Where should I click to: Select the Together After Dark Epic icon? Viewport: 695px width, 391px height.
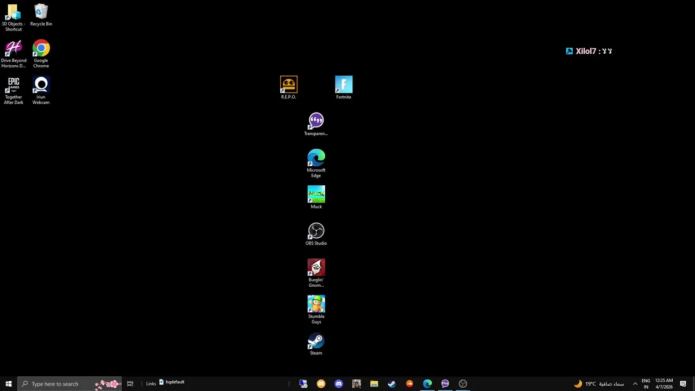pyautogui.click(x=13, y=91)
